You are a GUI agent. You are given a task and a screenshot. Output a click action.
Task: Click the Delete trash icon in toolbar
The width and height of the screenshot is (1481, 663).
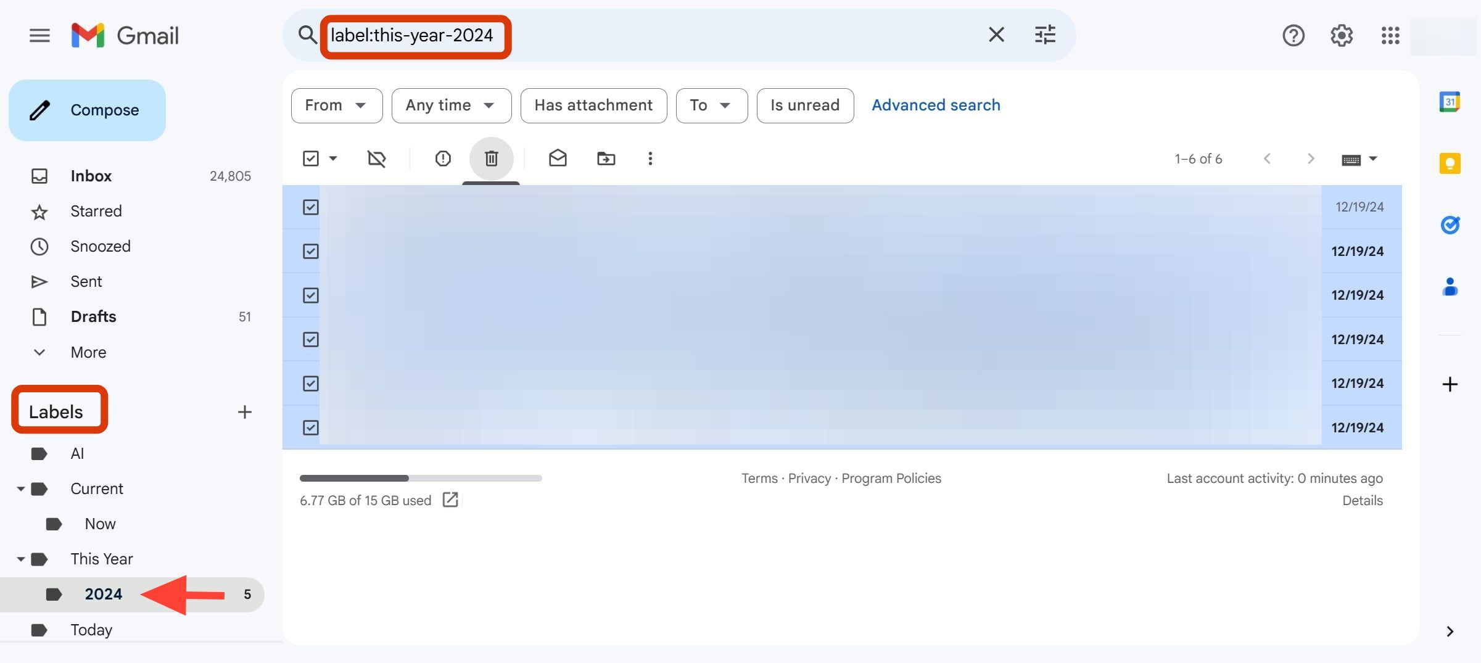click(491, 159)
